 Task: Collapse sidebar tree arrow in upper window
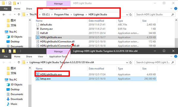pos(30,20)
